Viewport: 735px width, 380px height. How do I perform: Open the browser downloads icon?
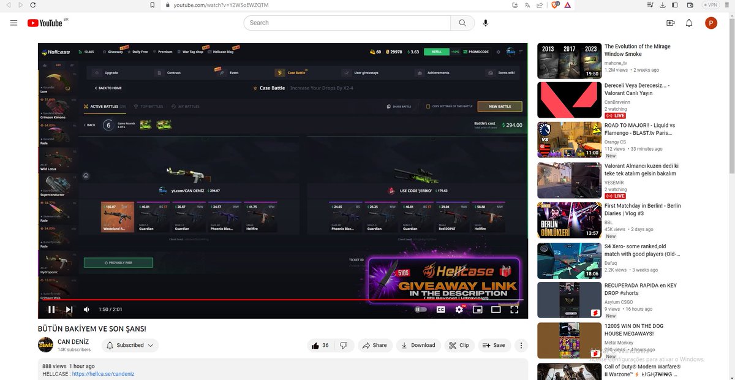[x=663, y=5]
